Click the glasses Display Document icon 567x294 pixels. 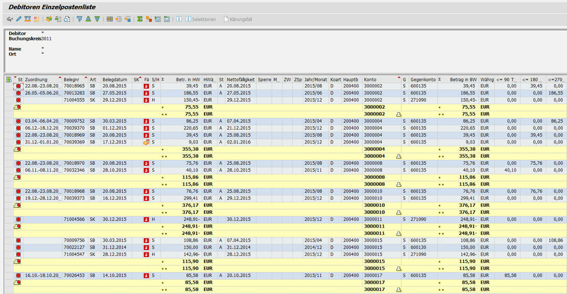(10, 19)
